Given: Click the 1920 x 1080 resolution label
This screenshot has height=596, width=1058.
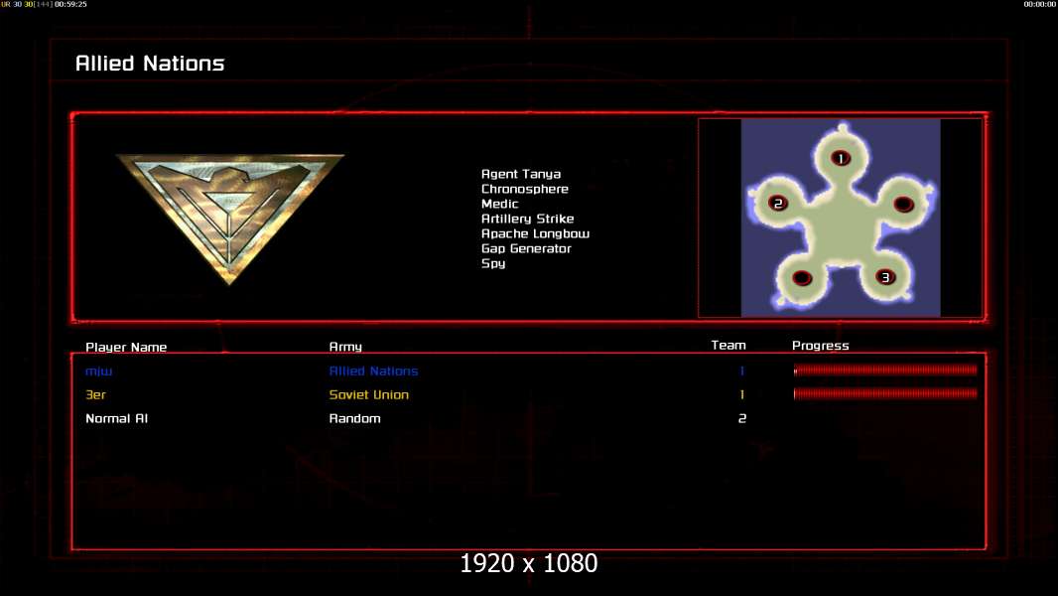Looking at the screenshot, I should click(529, 563).
